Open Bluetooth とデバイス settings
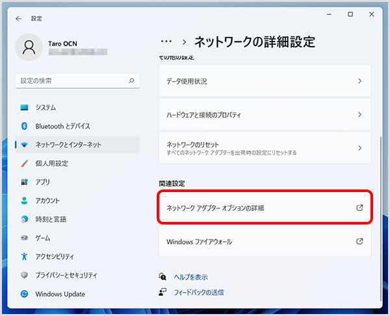The height and width of the screenshot is (316, 390). click(62, 126)
